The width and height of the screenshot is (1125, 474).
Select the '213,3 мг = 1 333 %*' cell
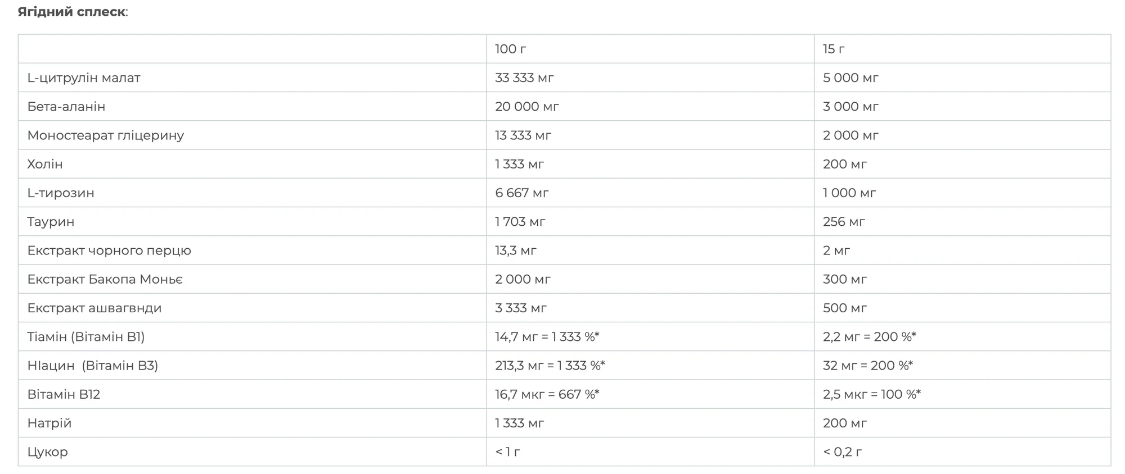point(650,366)
